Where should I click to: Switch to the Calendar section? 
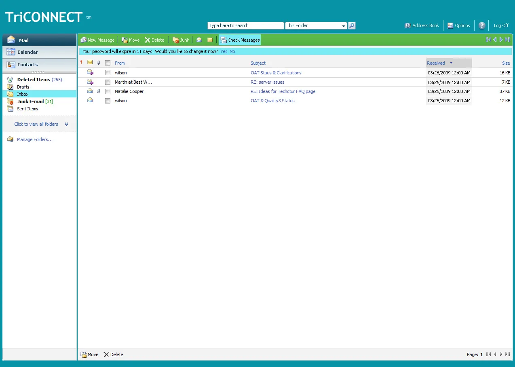[x=40, y=52]
